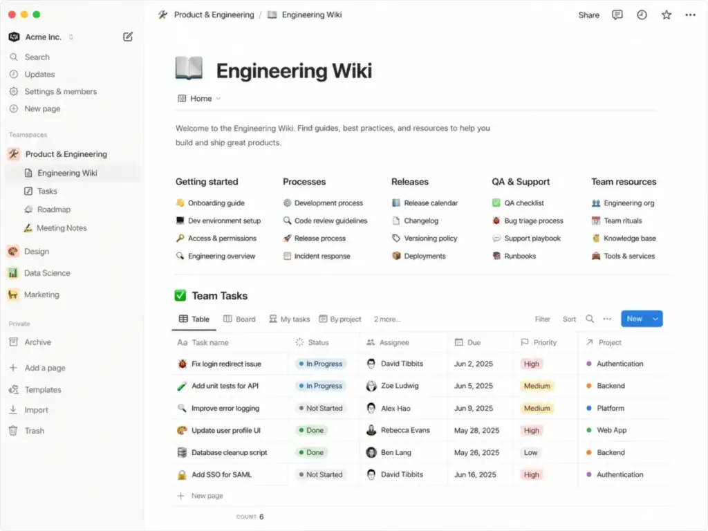
Task: Open the dropdown arrow beside New button
Action: point(655,319)
